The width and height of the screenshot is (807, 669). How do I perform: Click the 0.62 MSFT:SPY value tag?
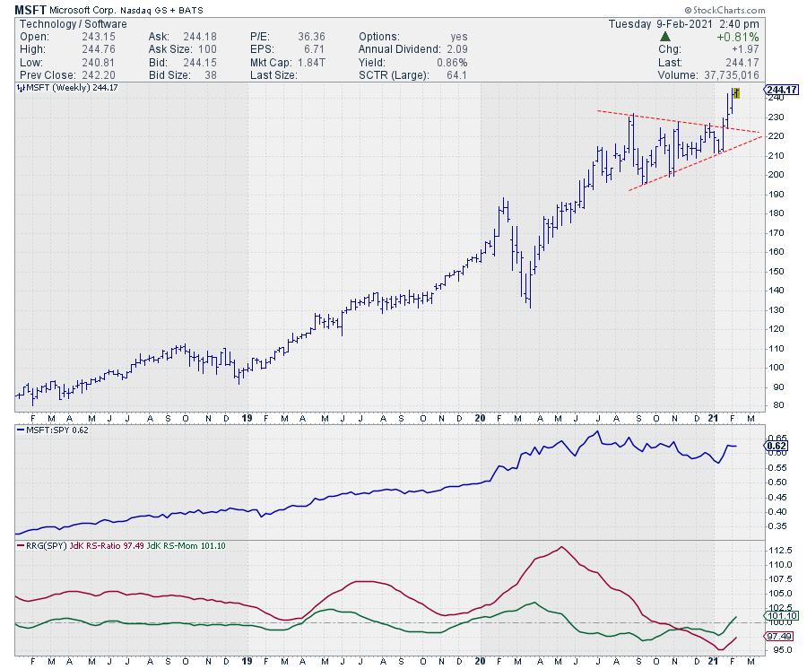click(777, 445)
